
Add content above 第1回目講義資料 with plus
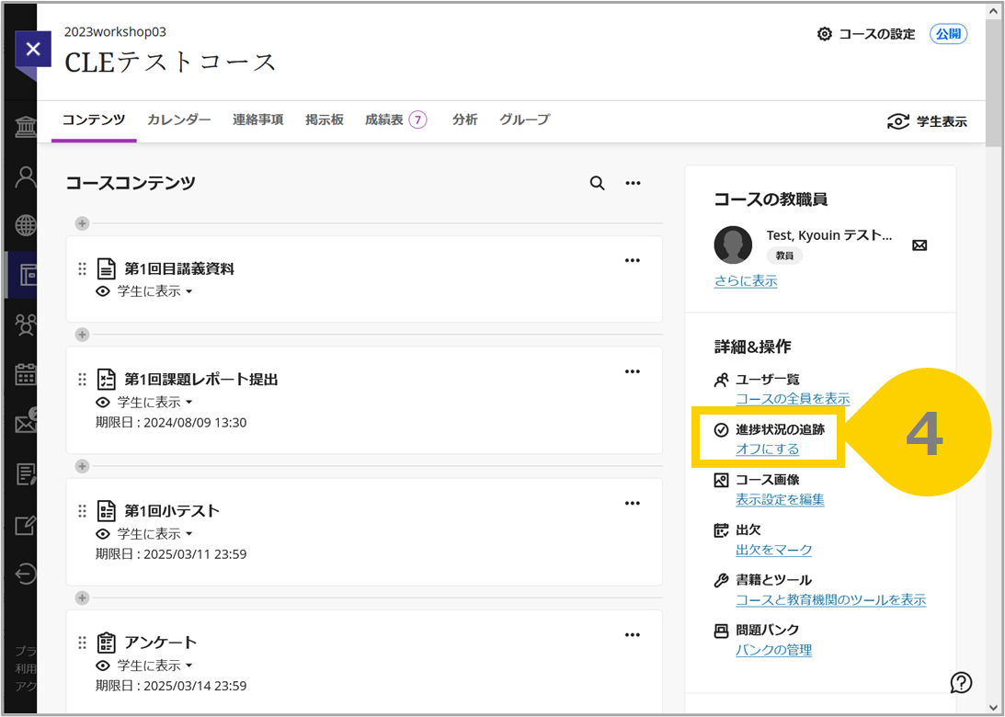(82, 223)
